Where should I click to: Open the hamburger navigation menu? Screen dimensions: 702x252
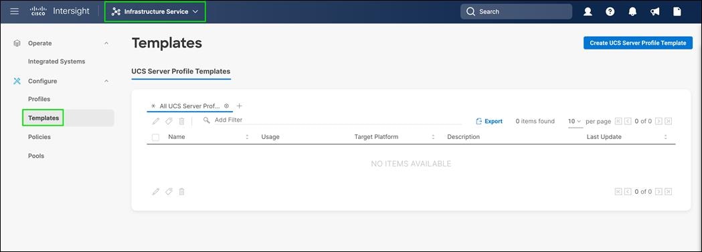coord(14,11)
